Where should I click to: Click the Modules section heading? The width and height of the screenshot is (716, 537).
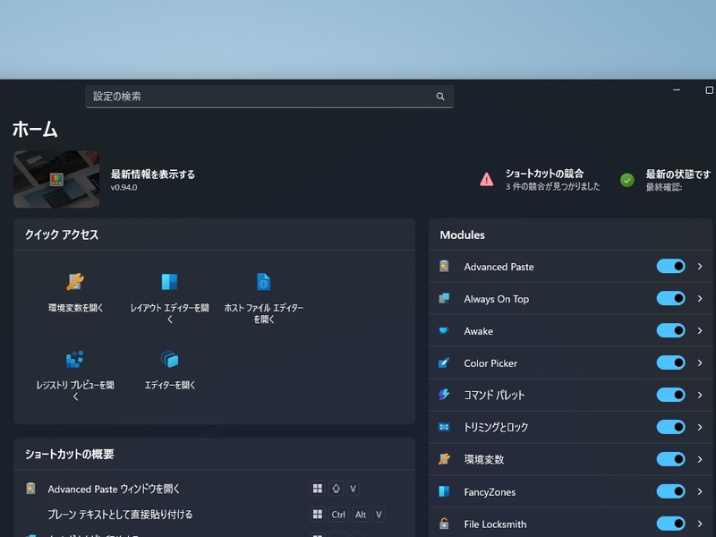pyautogui.click(x=462, y=234)
